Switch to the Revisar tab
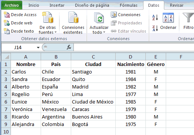Viewport: 194px width, 135px height. click(x=177, y=5)
